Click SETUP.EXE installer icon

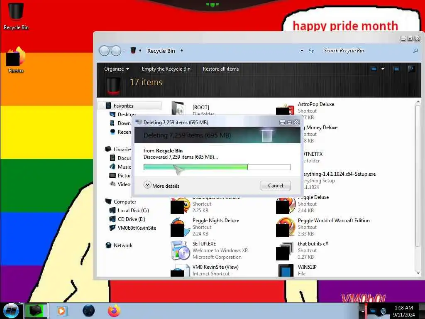tap(180, 250)
